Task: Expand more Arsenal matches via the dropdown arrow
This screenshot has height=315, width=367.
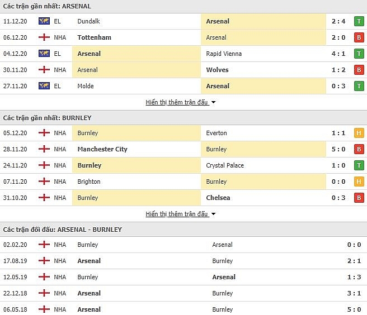Action: click(214, 103)
